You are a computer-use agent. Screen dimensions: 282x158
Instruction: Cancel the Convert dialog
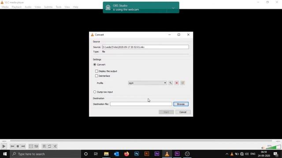point(183,112)
